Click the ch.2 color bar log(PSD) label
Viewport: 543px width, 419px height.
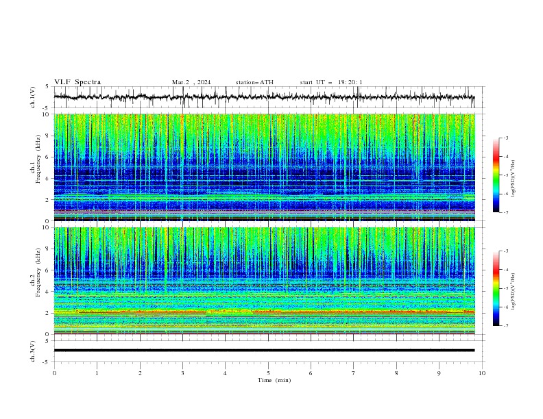pyautogui.click(x=514, y=292)
